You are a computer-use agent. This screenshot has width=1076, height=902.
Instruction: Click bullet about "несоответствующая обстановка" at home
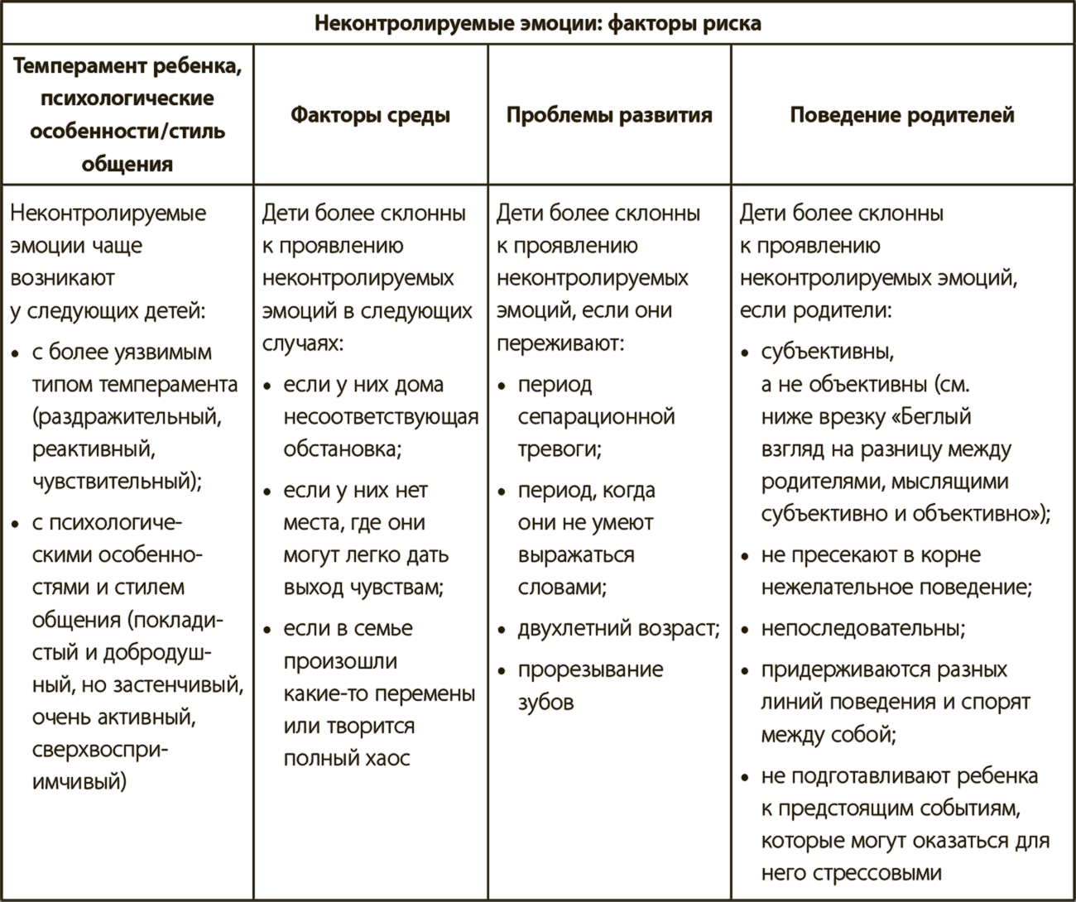[380, 417]
